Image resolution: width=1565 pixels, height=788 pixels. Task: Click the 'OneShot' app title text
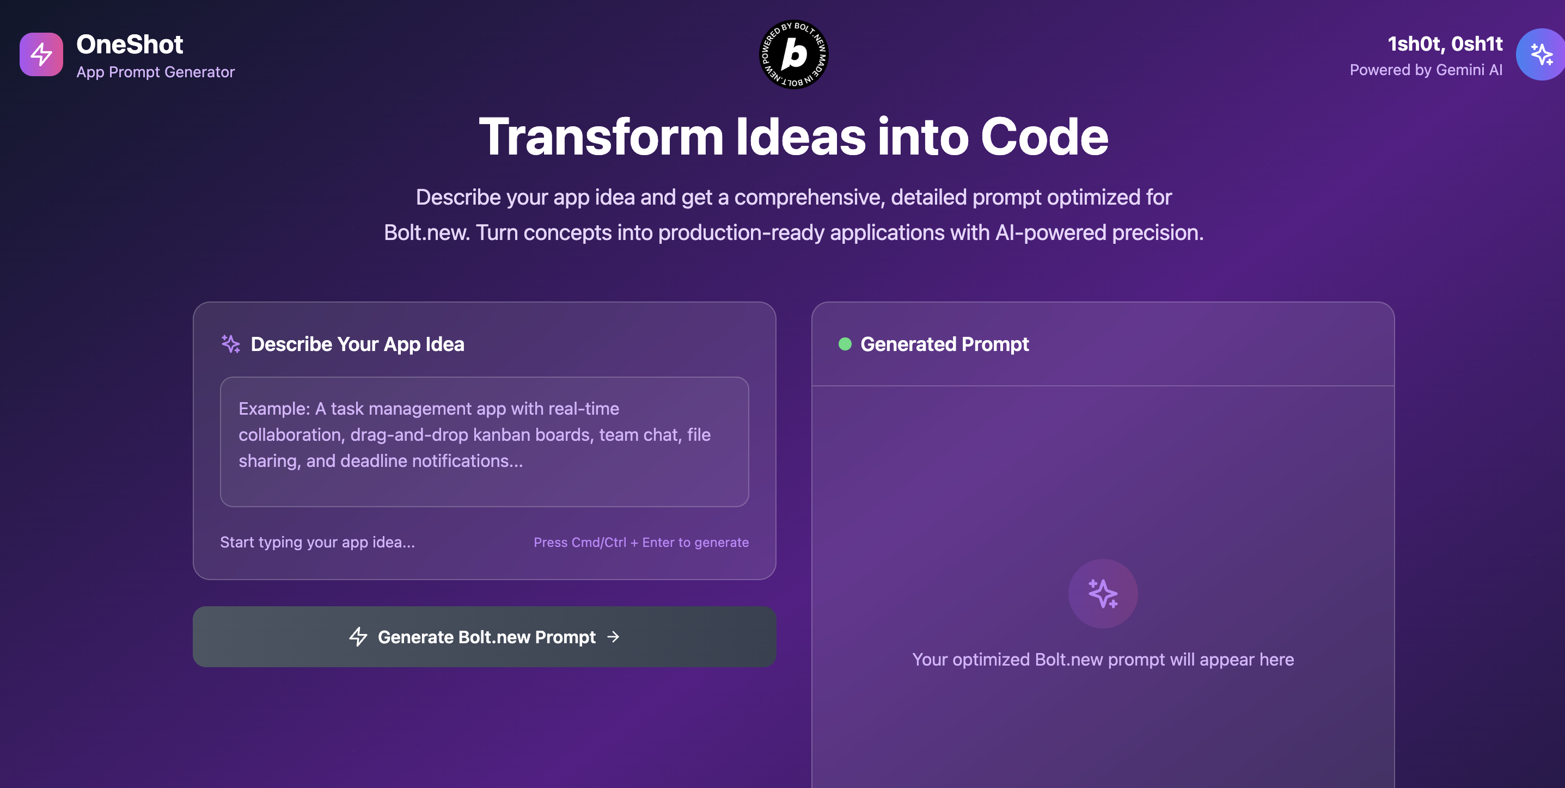tap(130, 44)
